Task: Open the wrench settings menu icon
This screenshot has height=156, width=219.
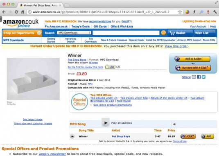Action: coord(215,12)
